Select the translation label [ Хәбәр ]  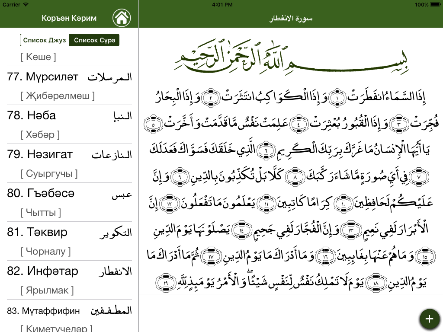[40, 135]
